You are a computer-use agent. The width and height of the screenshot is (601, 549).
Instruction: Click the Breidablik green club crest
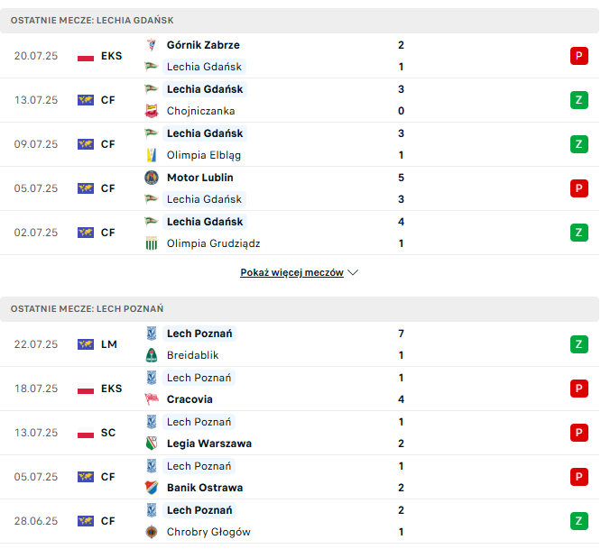[x=152, y=355]
